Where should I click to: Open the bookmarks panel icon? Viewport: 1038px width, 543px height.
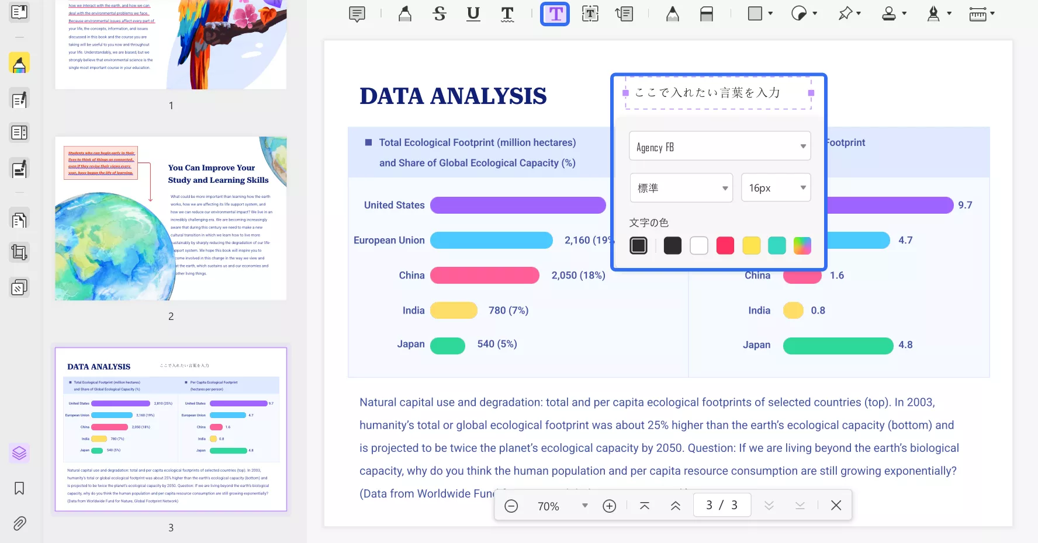tap(19, 489)
